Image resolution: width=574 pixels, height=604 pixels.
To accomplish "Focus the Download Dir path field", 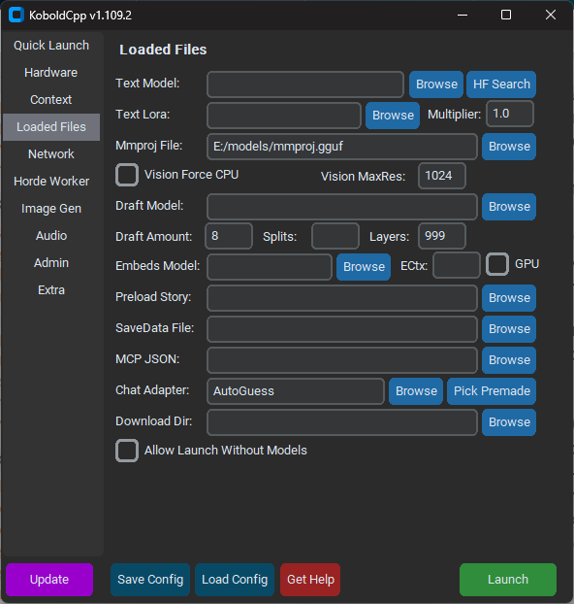I will [342, 422].
